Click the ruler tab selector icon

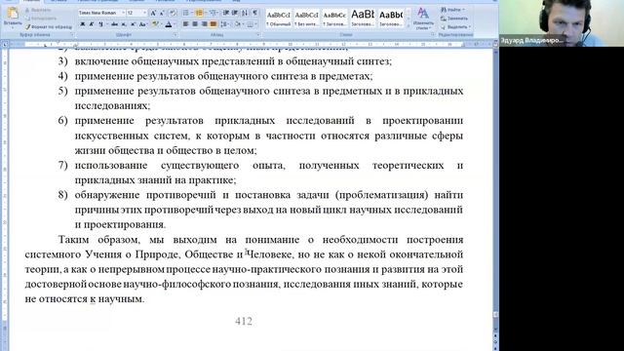pyautogui.click(x=4, y=44)
